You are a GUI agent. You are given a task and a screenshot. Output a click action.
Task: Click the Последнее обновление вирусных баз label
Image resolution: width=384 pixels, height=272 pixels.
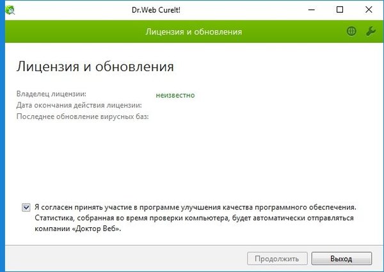click(83, 116)
